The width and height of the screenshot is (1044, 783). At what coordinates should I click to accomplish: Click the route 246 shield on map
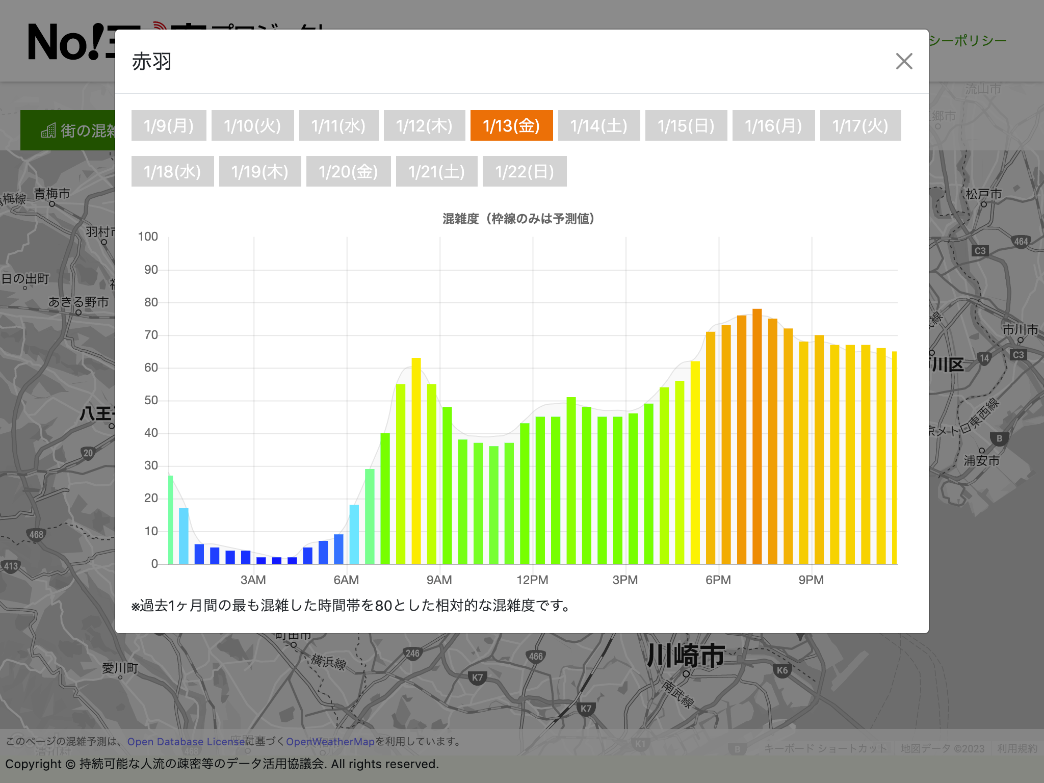click(x=412, y=654)
